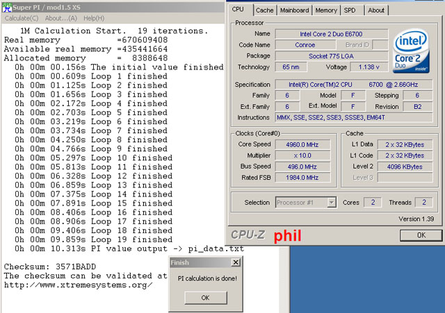Switch to the Cache tab

pos(264,10)
